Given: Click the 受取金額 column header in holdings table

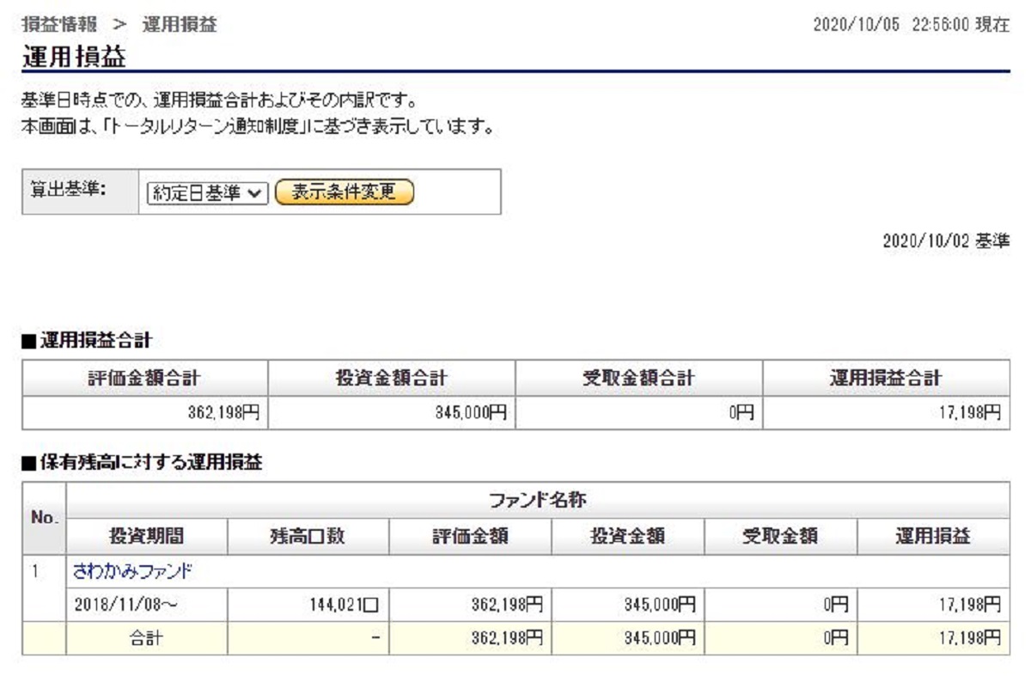Looking at the screenshot, I should coord(780,537).
